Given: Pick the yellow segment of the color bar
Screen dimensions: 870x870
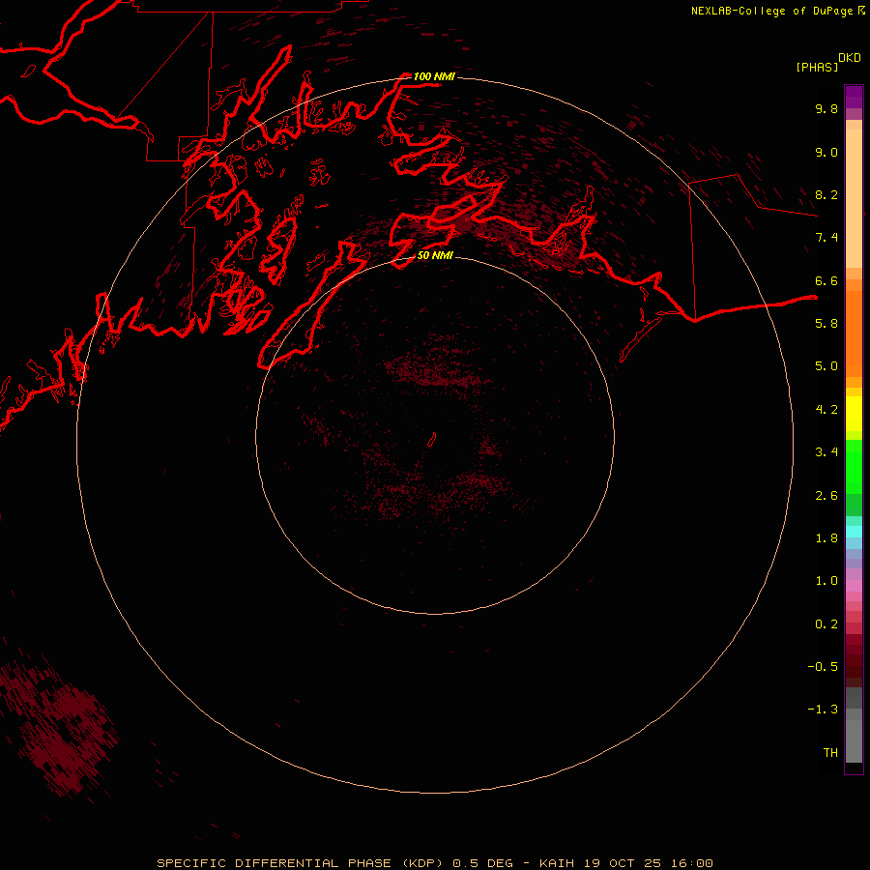Looking at the screenshot, I should click(x=854, y=414).
